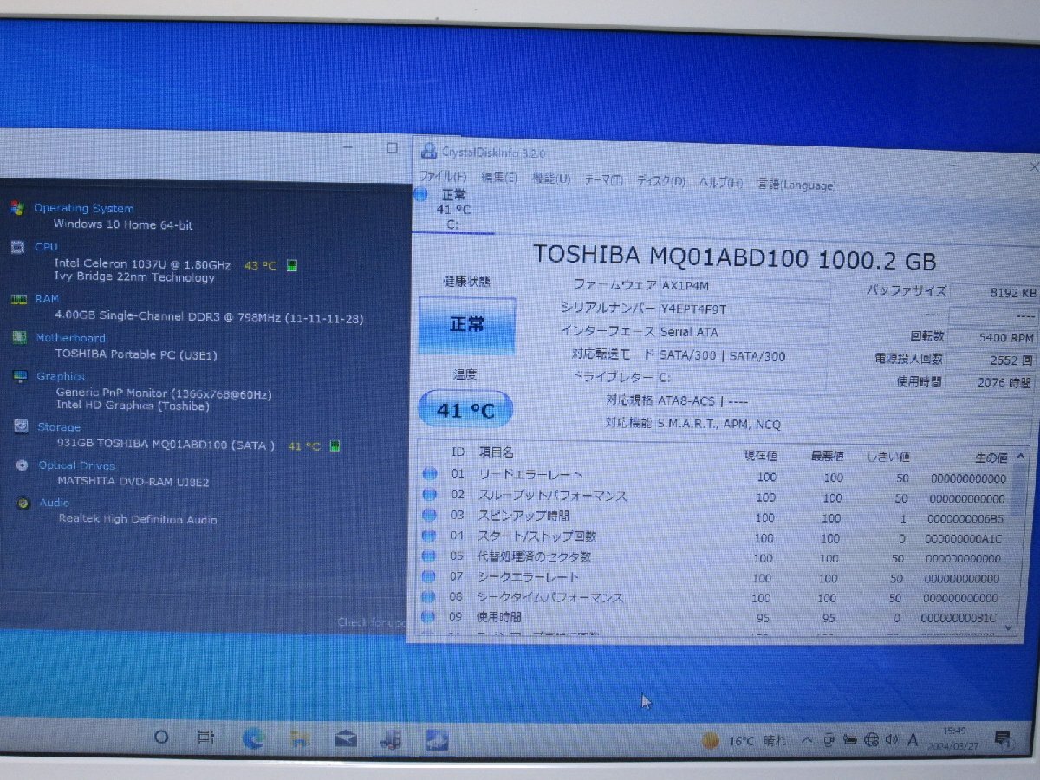Open the 言語(Language) menu
Screen dimensions: 1040x780
[x=796, y=185]
